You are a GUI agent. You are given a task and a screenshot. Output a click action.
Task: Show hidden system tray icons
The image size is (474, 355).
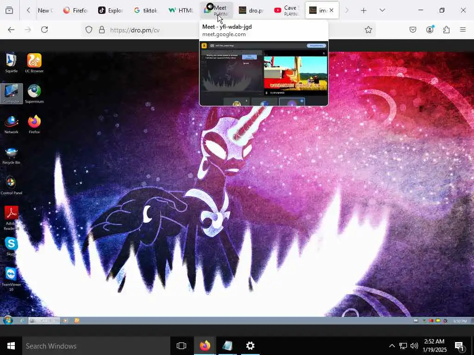click(392, 346)
